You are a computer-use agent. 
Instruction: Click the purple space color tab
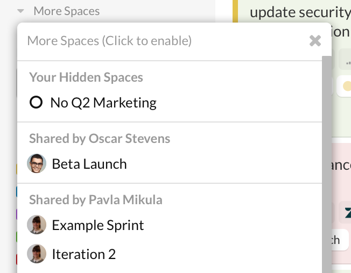pyautogui.click(x=17, y=214)
